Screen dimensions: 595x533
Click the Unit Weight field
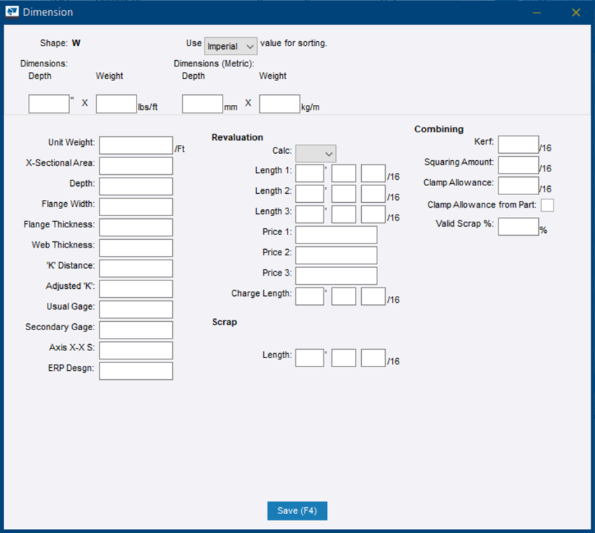pos(135,145)
